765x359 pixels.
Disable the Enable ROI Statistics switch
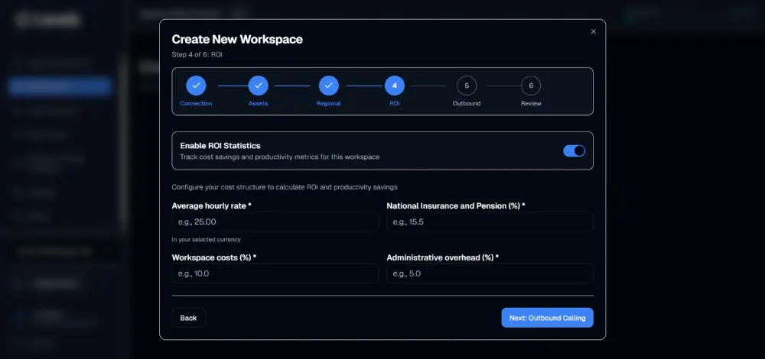click(575, 150)
